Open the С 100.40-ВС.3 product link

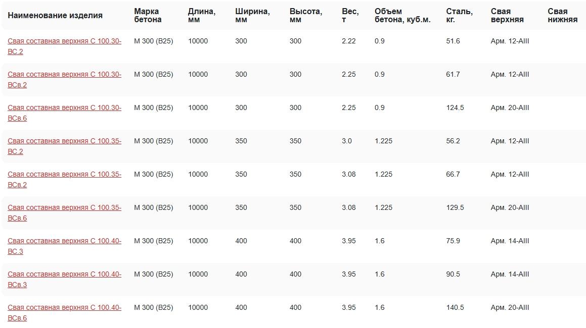tap(64, 241)
